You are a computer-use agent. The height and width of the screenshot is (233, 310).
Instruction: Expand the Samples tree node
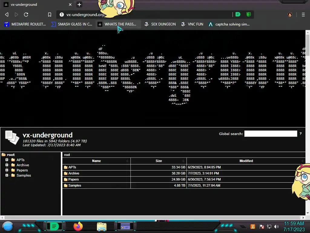click(x=7, y=175)
